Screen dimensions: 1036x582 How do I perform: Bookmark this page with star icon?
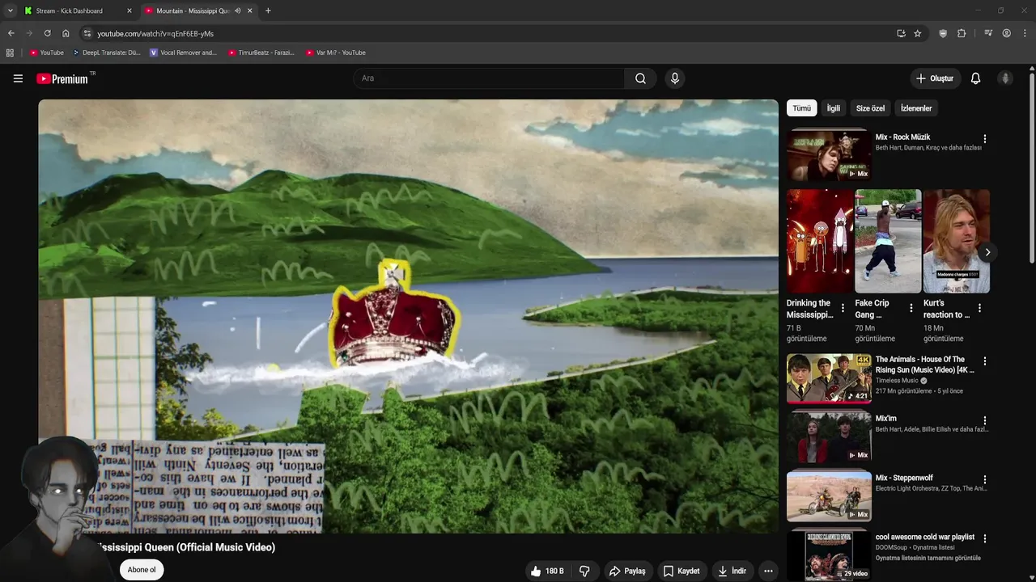917,33
